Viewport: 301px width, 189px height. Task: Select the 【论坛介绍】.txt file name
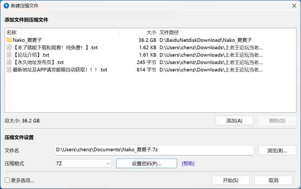(x=31, y=55)
